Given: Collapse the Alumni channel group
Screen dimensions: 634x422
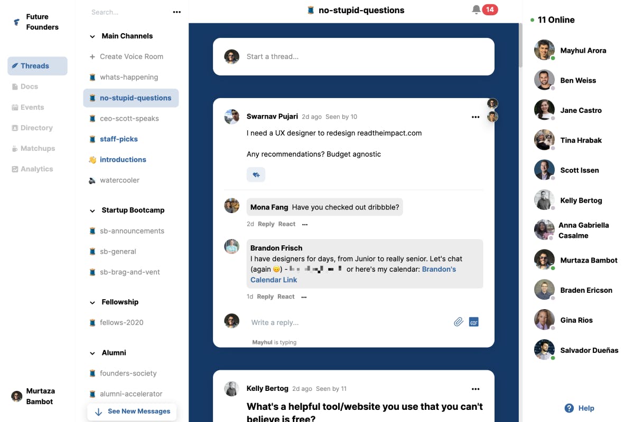Looking at the screenshot, I should click(x=92, y=353).
